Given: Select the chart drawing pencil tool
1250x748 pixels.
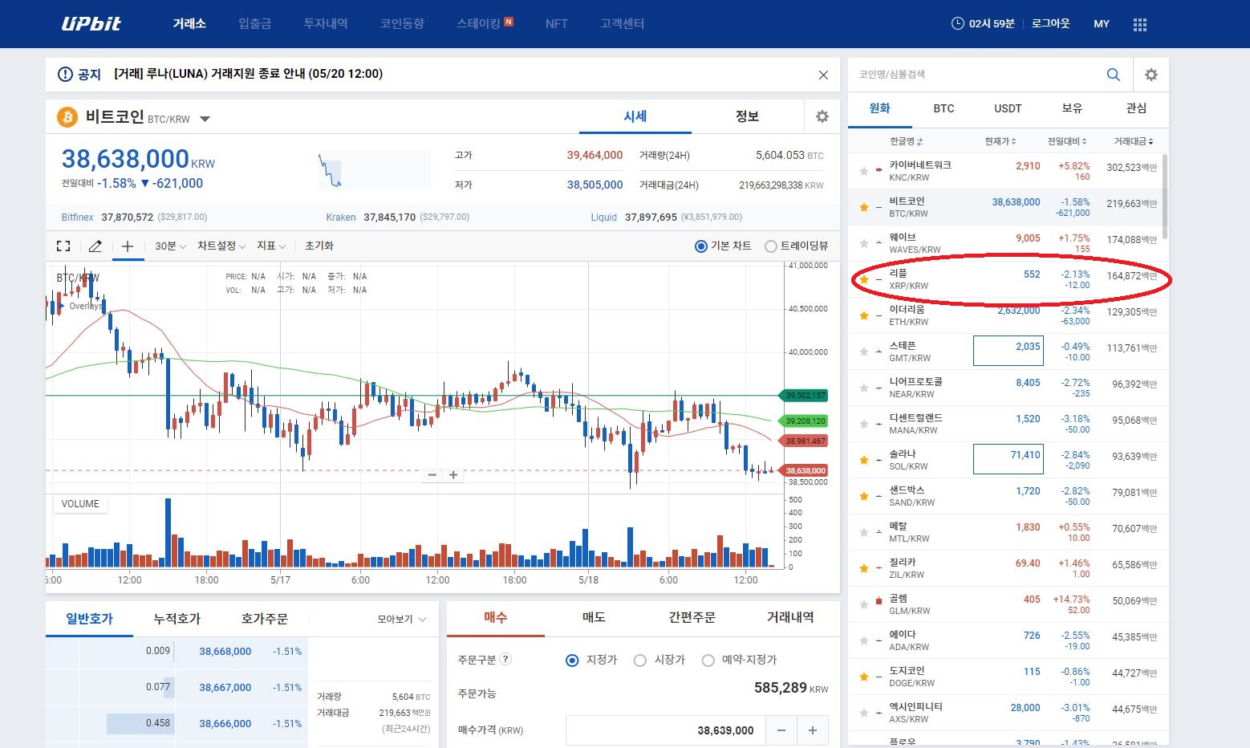Looking at the screenshot, I should coord(95,246).
